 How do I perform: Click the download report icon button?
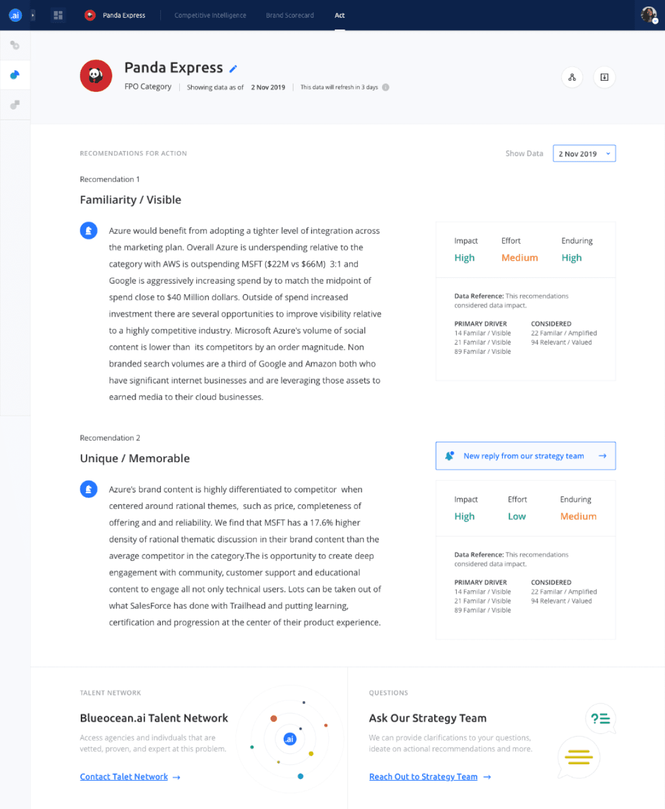604,77
